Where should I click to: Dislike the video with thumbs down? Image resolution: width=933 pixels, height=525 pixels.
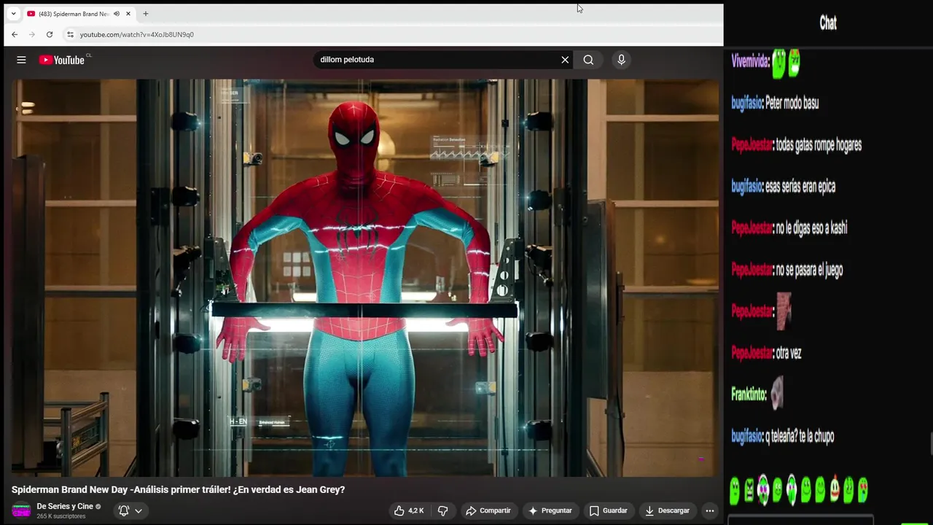(x=442, y=510)
